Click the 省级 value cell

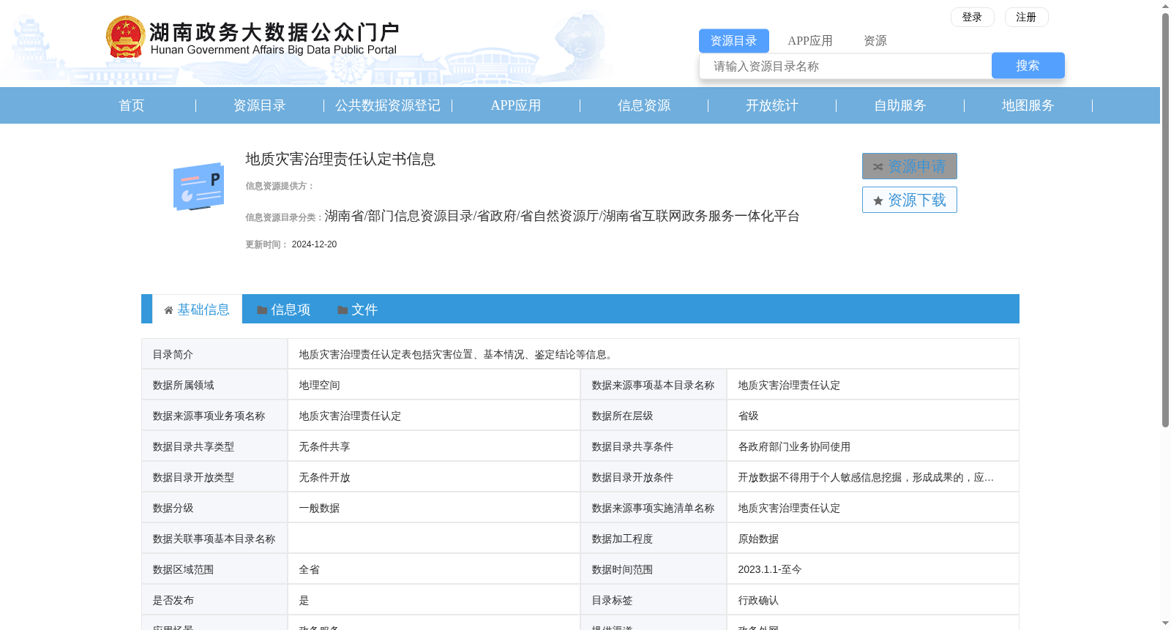point(872,416)
